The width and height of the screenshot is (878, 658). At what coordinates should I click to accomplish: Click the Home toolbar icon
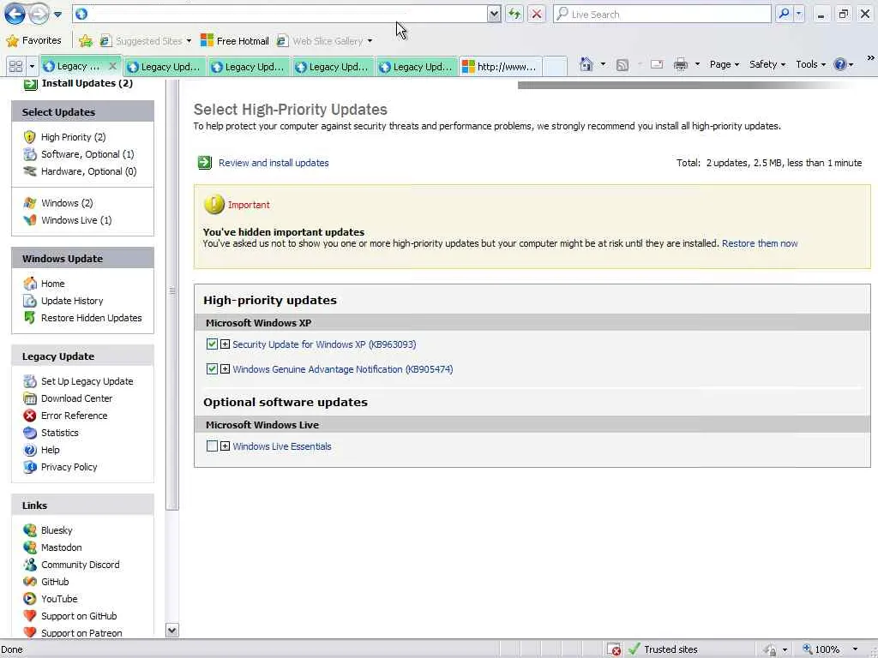[x=586, y=64]
